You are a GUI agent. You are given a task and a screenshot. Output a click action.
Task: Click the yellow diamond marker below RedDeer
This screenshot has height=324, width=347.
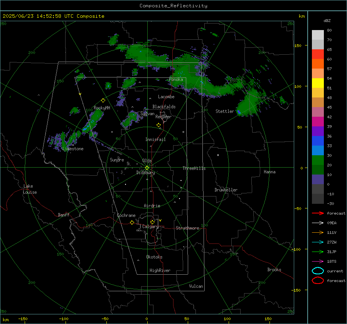(158, 125)
